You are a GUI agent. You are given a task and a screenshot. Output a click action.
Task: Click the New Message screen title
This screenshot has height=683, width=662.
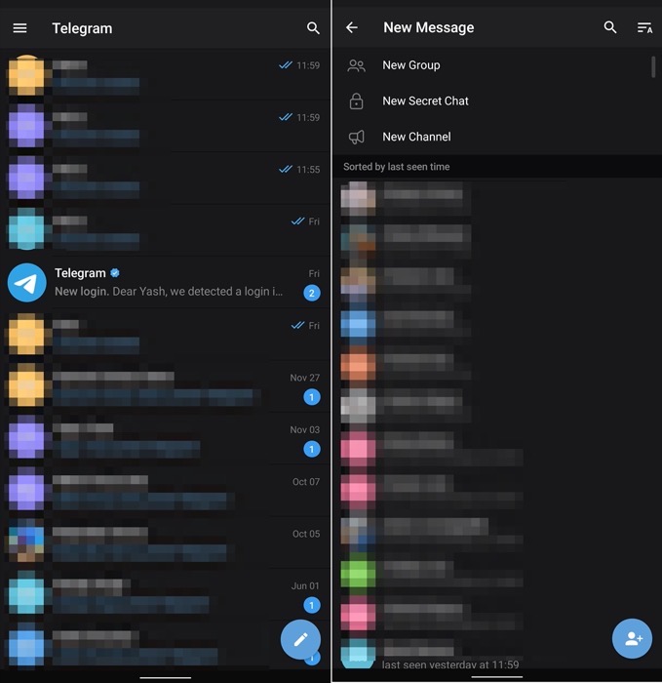(429, 27)
